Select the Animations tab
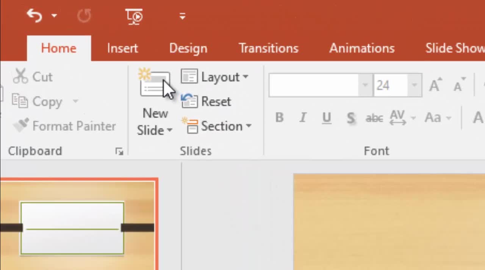Viewport: 485px width, 270px height. 362,49
